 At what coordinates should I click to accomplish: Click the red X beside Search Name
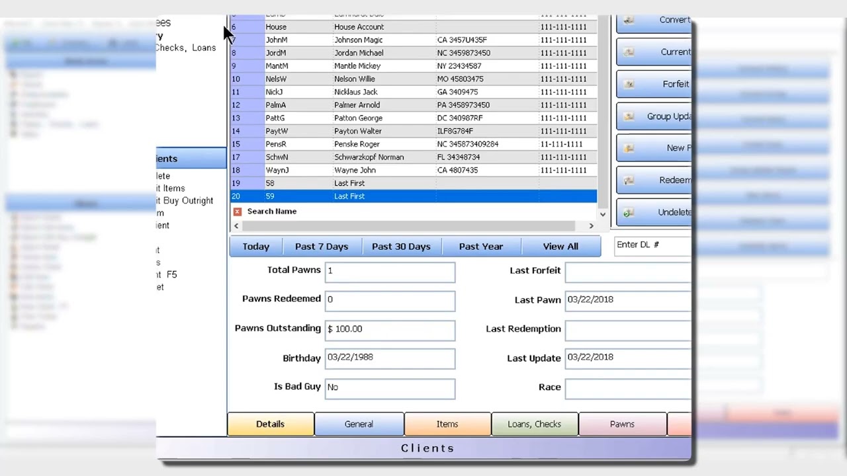click(237, 212)
